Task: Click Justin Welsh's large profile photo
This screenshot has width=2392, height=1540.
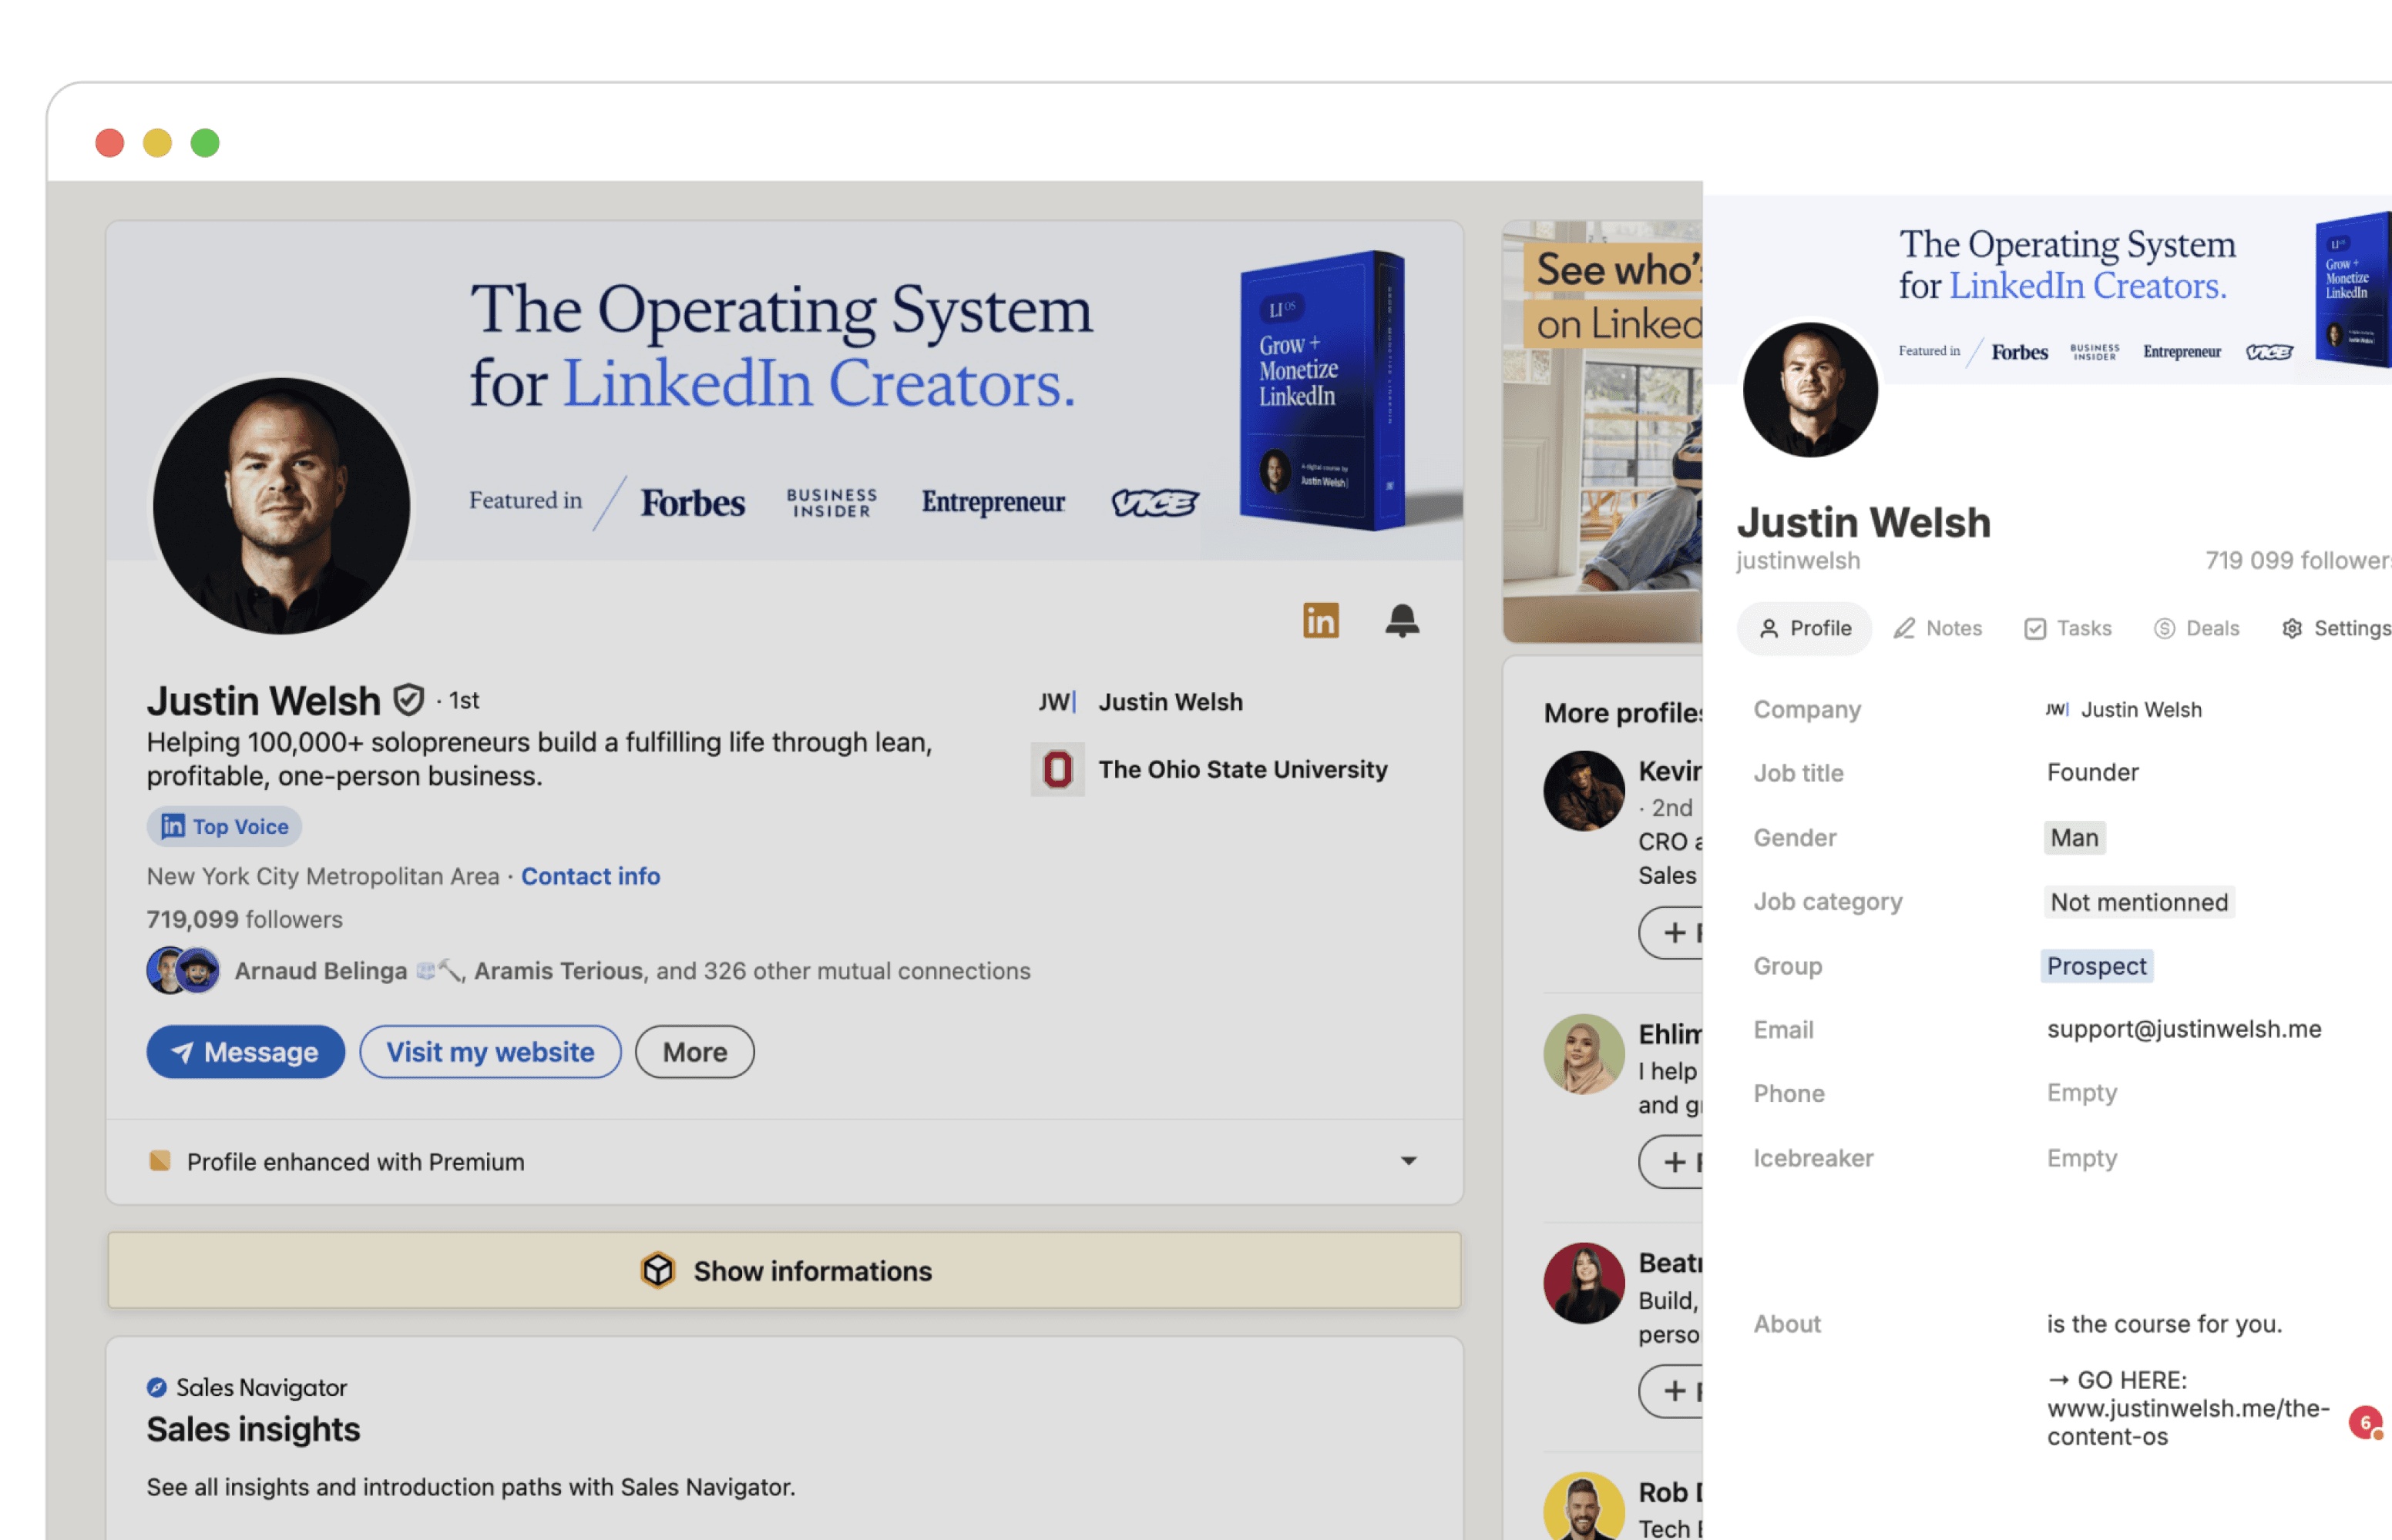Action: point(281,506)
